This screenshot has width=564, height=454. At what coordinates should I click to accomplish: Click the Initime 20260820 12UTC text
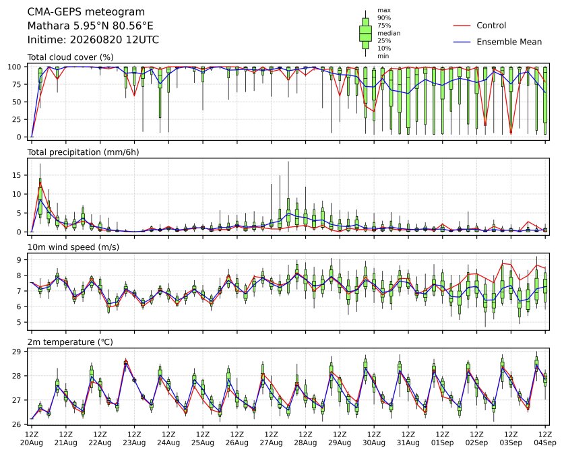[x=93, y=40]
